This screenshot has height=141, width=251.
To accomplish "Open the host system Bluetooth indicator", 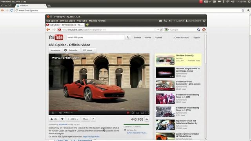I will pos(224,2).
